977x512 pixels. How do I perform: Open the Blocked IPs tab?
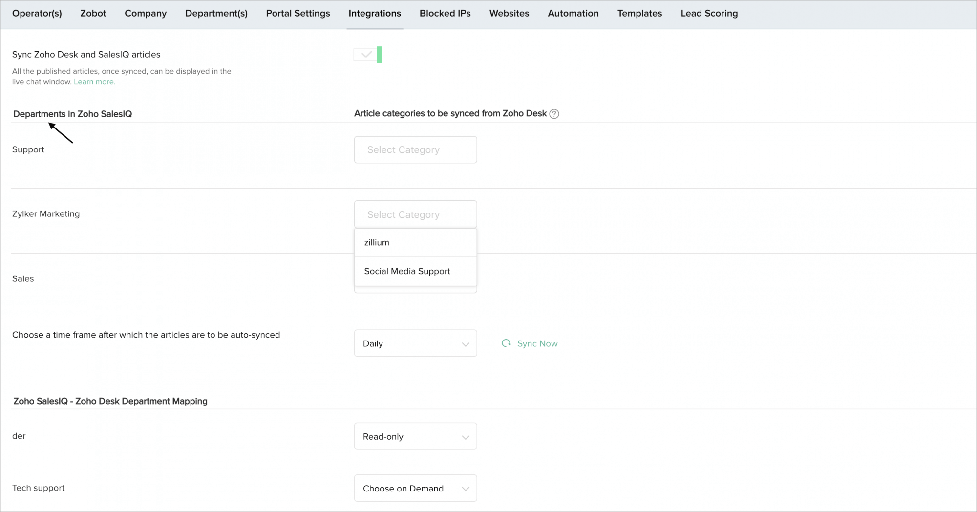[x=445, y=14]
